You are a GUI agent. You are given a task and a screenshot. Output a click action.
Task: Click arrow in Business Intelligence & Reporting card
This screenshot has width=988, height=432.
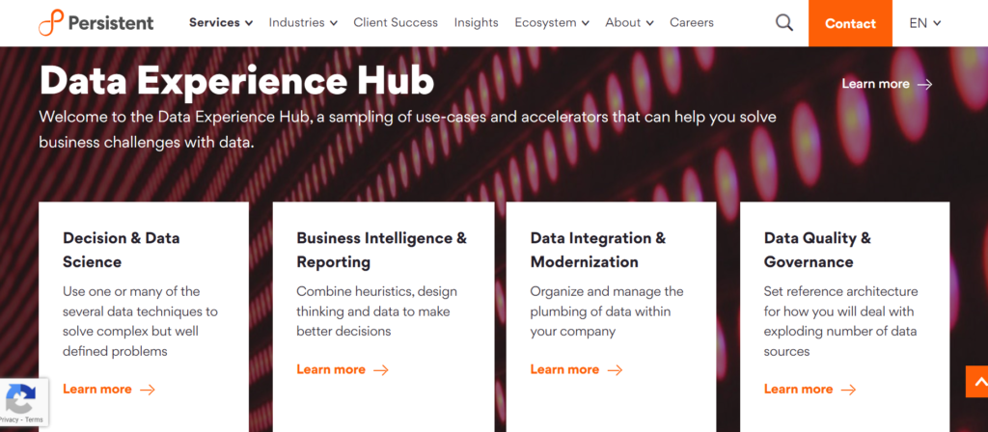pyautogui.click(x=381, y=369)
